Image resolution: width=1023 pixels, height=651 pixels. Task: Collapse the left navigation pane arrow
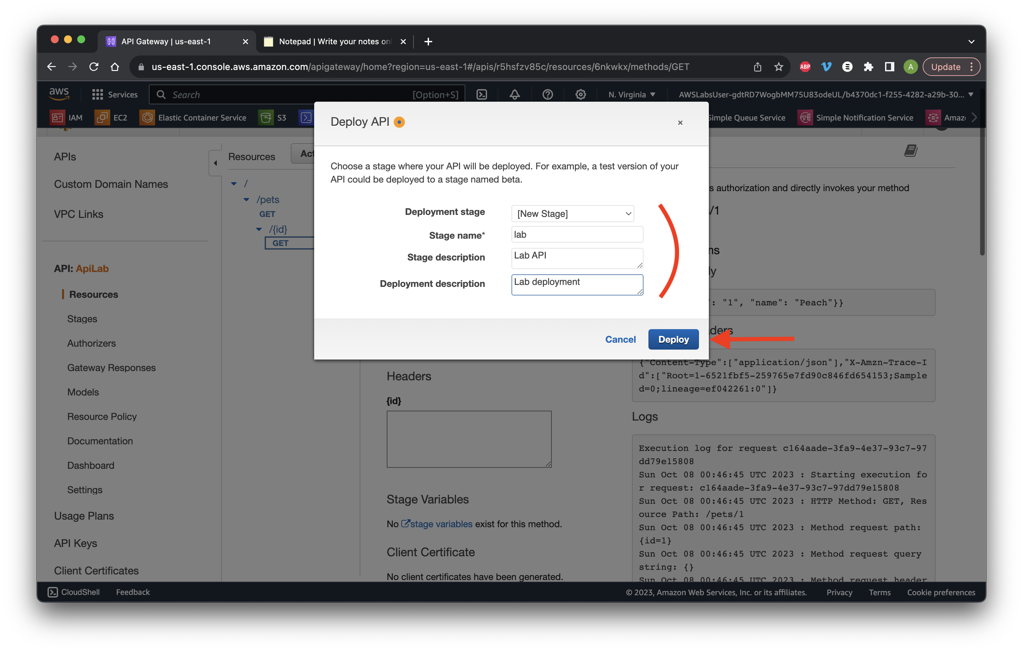(x=216, y=162)
